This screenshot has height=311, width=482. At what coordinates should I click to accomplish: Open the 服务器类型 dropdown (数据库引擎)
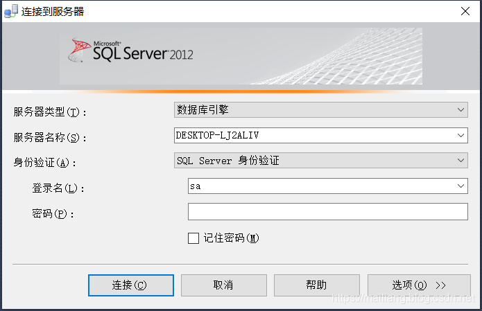tap(321, 110)
